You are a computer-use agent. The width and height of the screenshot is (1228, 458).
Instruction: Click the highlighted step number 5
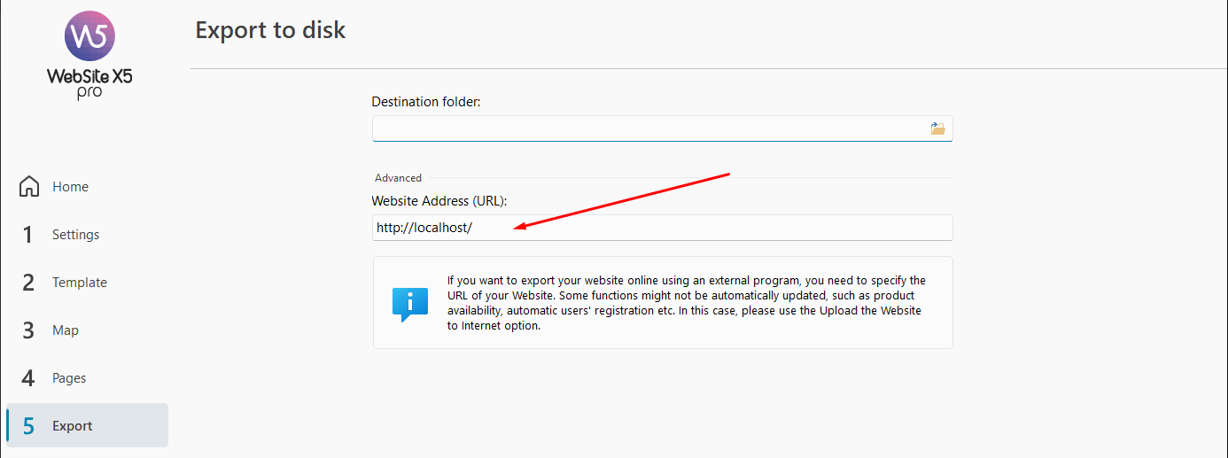(28, 426)
